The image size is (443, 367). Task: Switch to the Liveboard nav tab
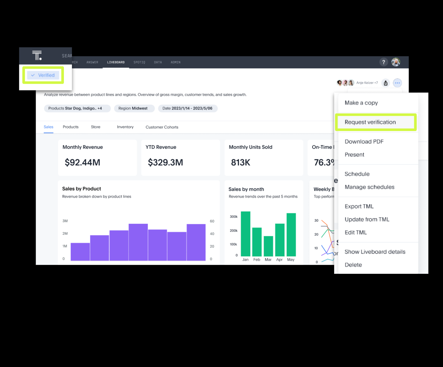(116, 62)
